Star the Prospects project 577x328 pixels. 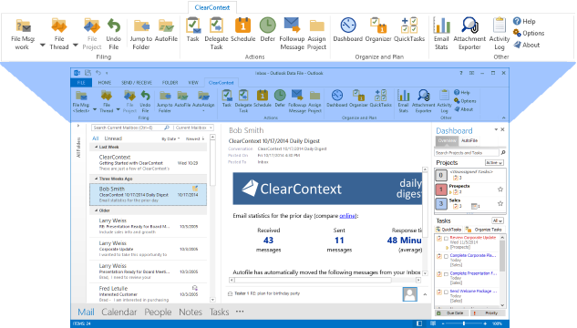pos(500,190)
